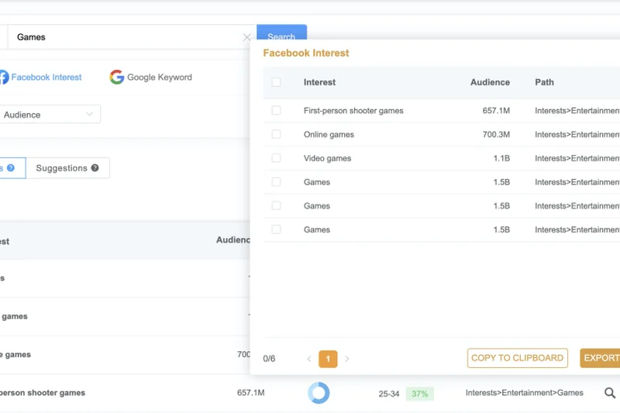The width and height of the screenshot is (620, 413).
Task: Sort by the Interest column header in popup
Action: pos(319,82)
